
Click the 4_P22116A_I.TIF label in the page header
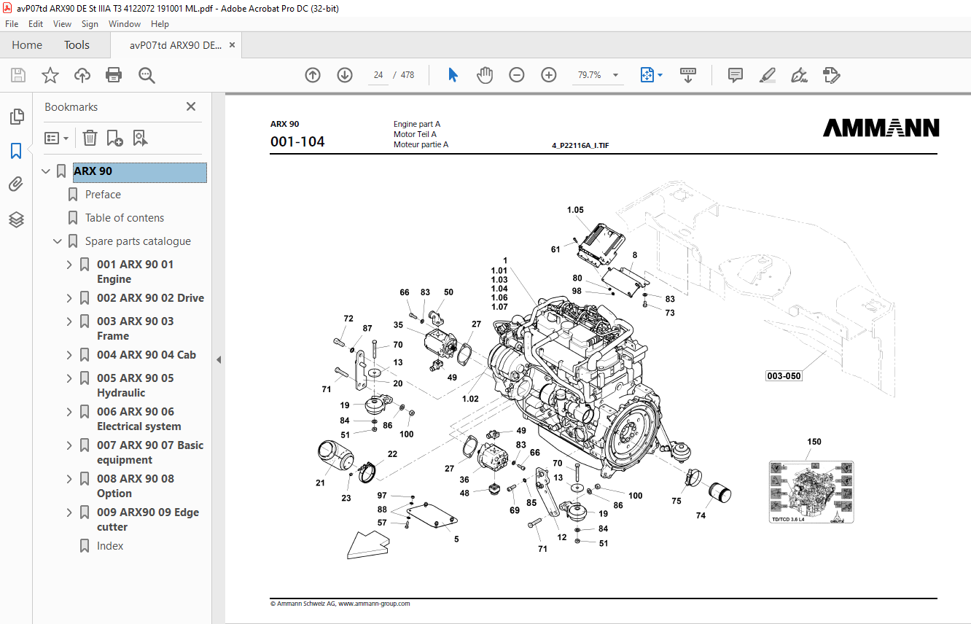(580, 146)
